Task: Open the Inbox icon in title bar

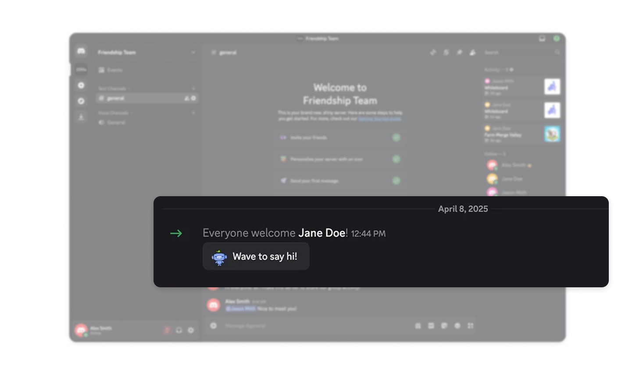Action: tap(542, 39)
